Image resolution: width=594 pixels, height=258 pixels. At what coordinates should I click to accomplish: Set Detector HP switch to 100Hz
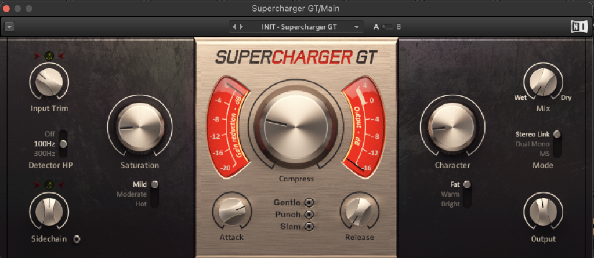(x=45, y=144)
